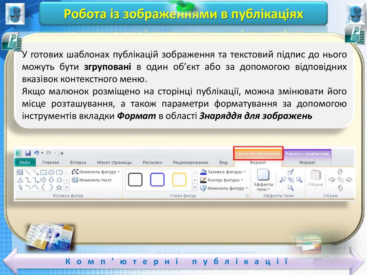
Task: Switch to the Вставка ribbon tab
Action: tap(78, 162)
